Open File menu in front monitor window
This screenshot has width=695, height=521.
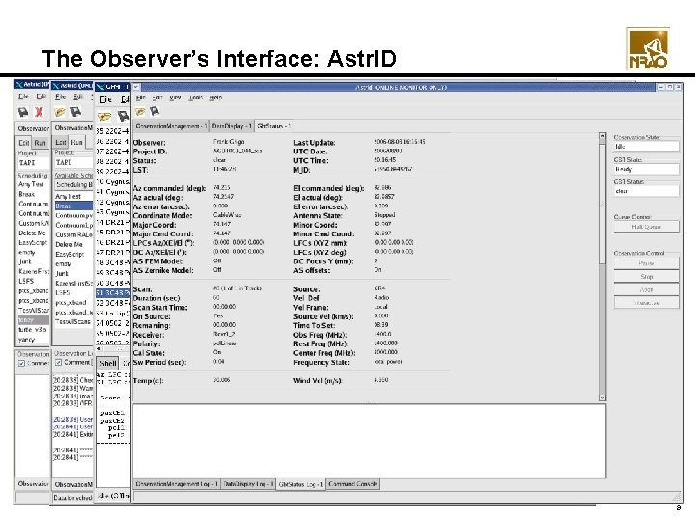click(x=141, y=97)
